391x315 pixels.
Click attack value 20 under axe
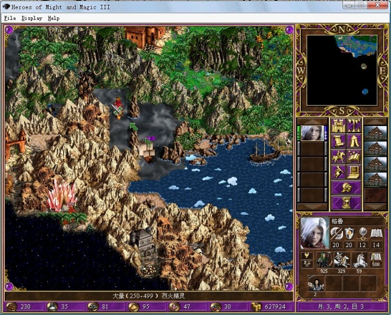336,245
